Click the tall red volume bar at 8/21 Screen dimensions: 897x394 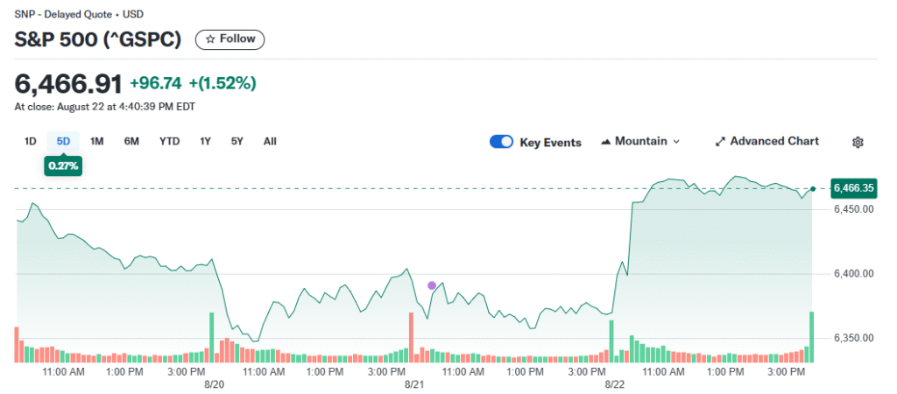[x=410, y=337]
